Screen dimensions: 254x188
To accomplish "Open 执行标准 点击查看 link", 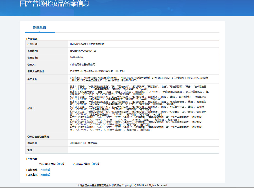I will click(45, 170).
